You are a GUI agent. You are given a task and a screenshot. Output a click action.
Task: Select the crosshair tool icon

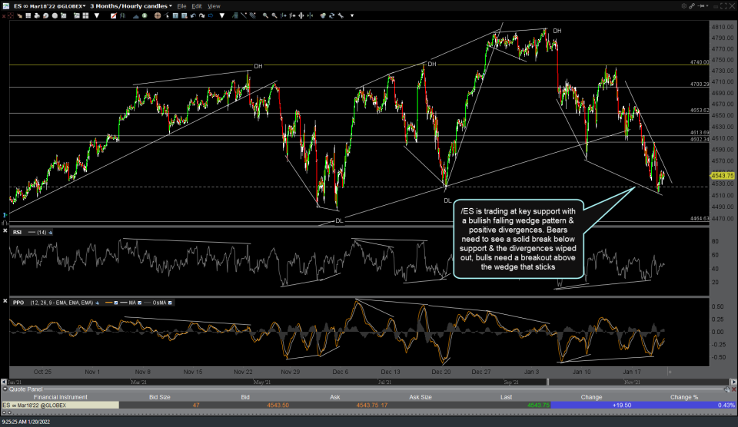click(x=10, y=15)
